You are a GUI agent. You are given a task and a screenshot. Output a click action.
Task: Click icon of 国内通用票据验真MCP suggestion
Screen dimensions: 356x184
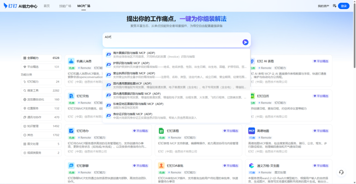[x=108, y=85]
